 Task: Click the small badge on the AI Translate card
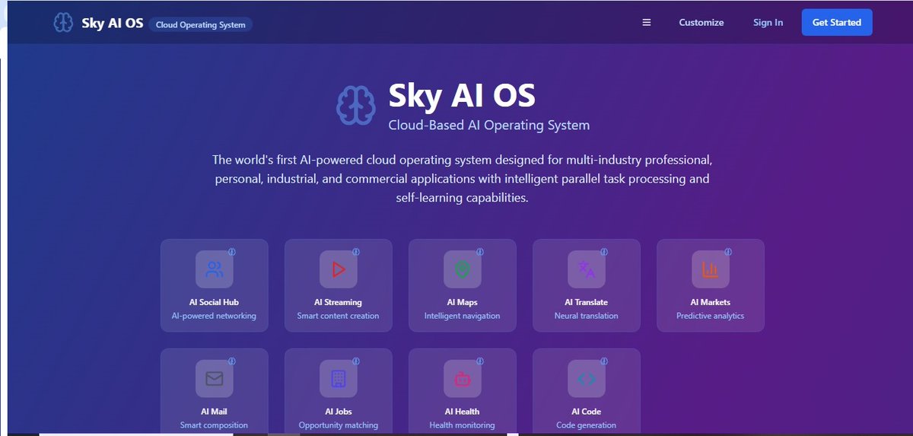tap(604, 251)
